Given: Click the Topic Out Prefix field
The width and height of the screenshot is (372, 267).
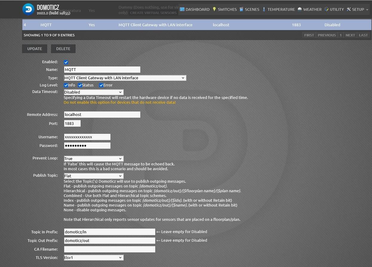Looking at the screenshot, I should point(110,240).
